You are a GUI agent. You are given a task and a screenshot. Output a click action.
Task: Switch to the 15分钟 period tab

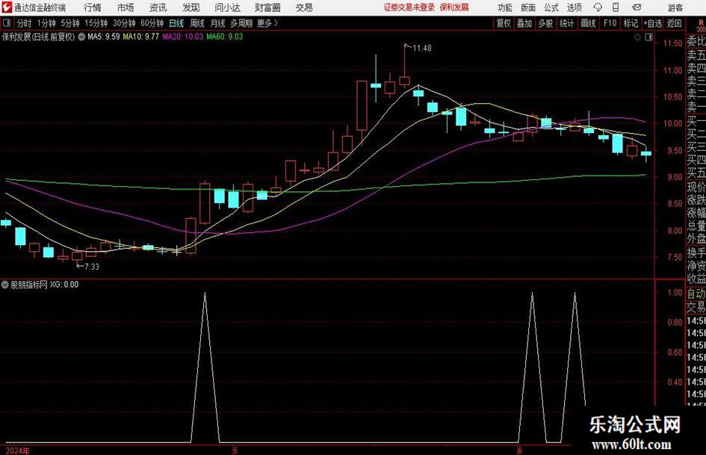(96, 23)
